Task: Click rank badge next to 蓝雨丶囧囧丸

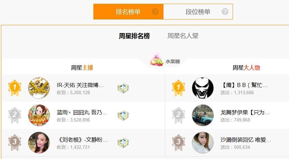Action: point(123,115)
